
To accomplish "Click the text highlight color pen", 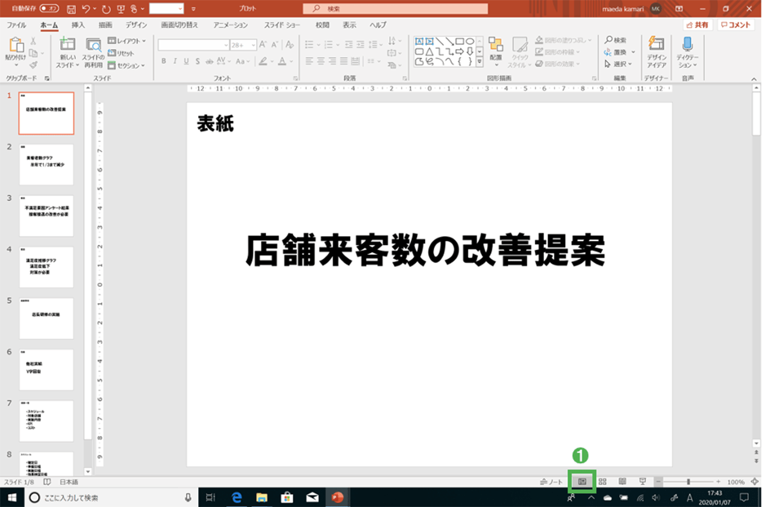I will pos(263,61).
